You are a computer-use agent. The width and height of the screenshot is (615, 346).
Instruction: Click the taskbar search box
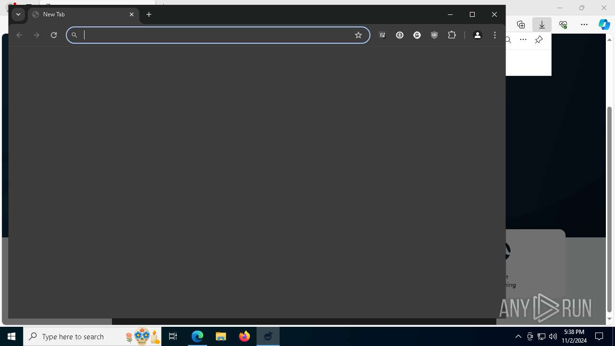pyautogui.click(x=92, y=336)
